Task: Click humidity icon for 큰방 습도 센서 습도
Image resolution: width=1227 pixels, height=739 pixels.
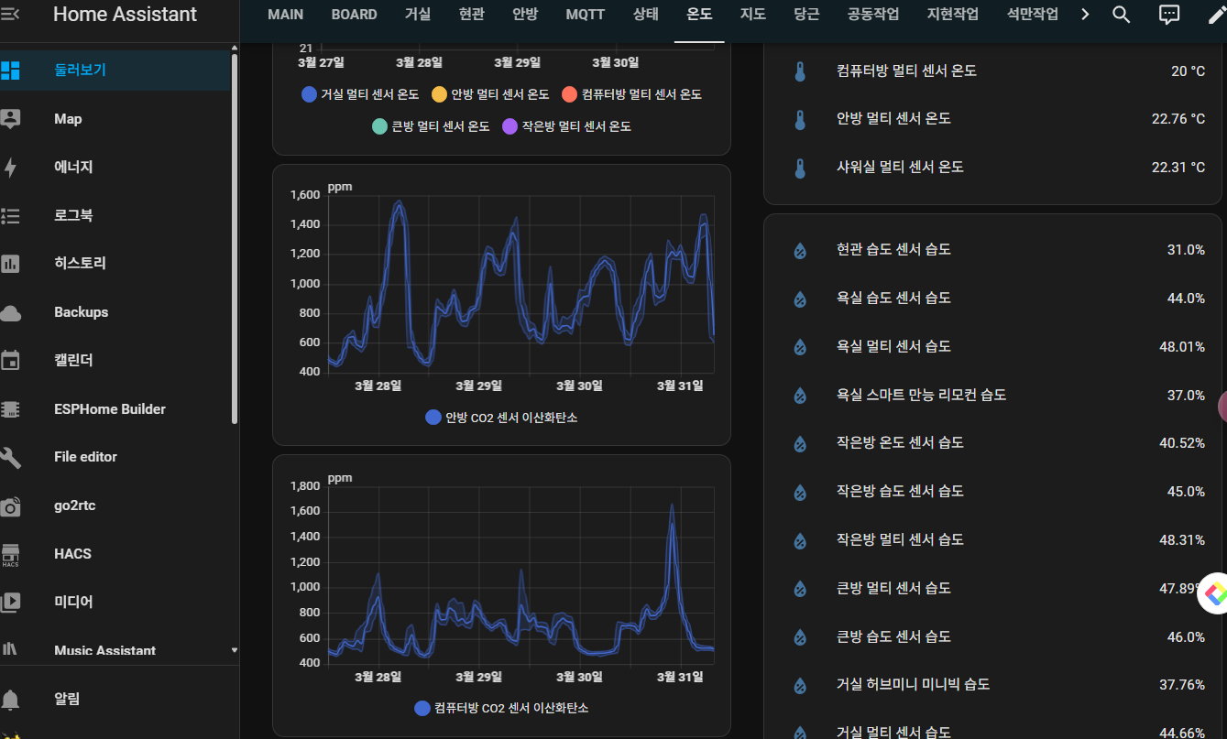Action: click(x=800, y=637)
